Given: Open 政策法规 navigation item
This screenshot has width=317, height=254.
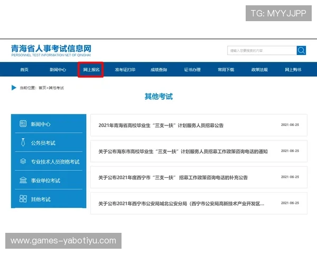Looking at the screenshot, I should tap(259, 70).
